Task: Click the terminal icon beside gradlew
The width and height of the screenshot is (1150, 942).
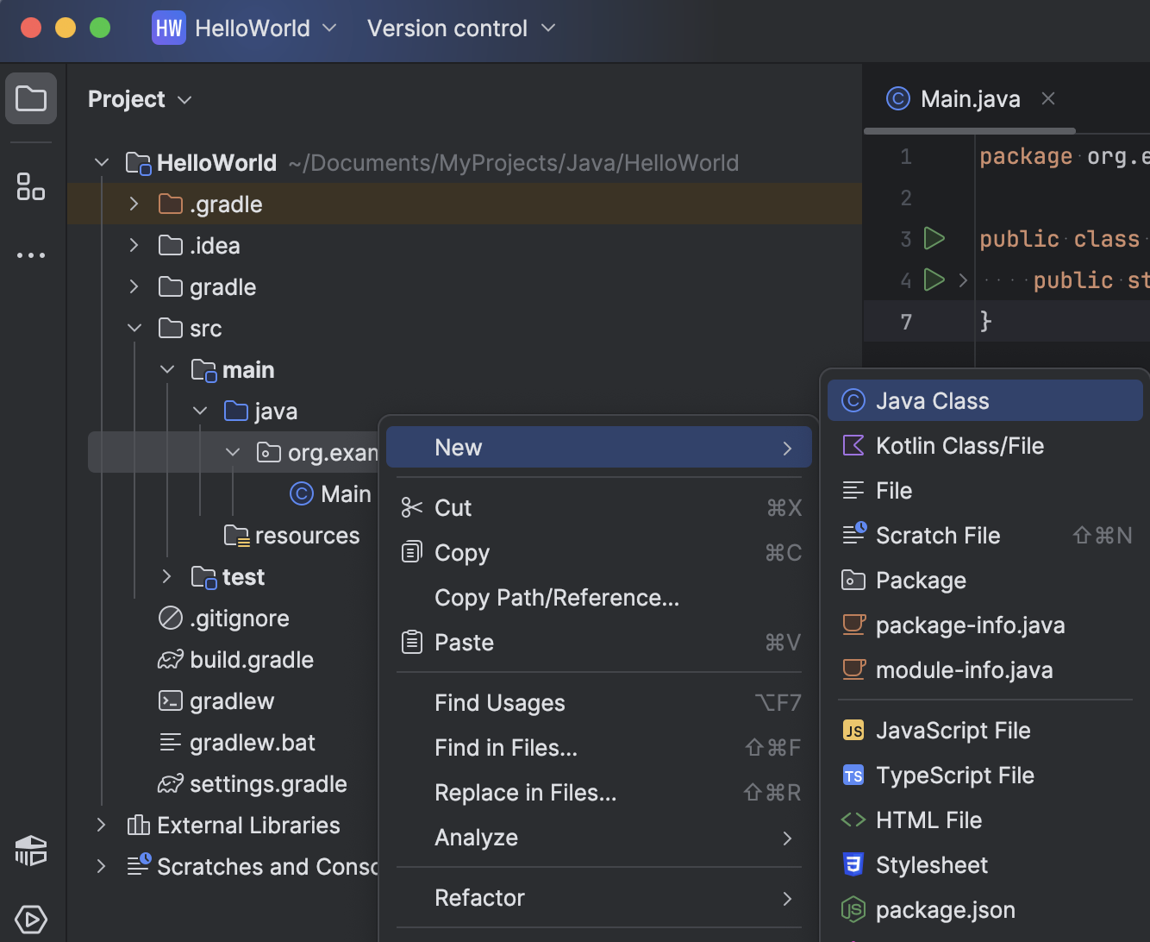Action: coord(171,700)
